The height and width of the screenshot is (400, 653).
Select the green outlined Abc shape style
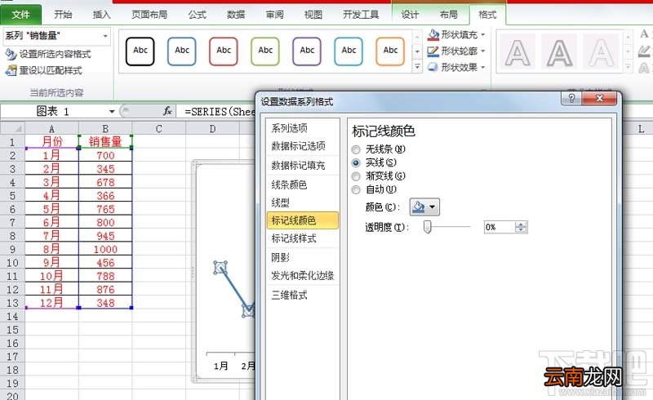pos(264,51)
